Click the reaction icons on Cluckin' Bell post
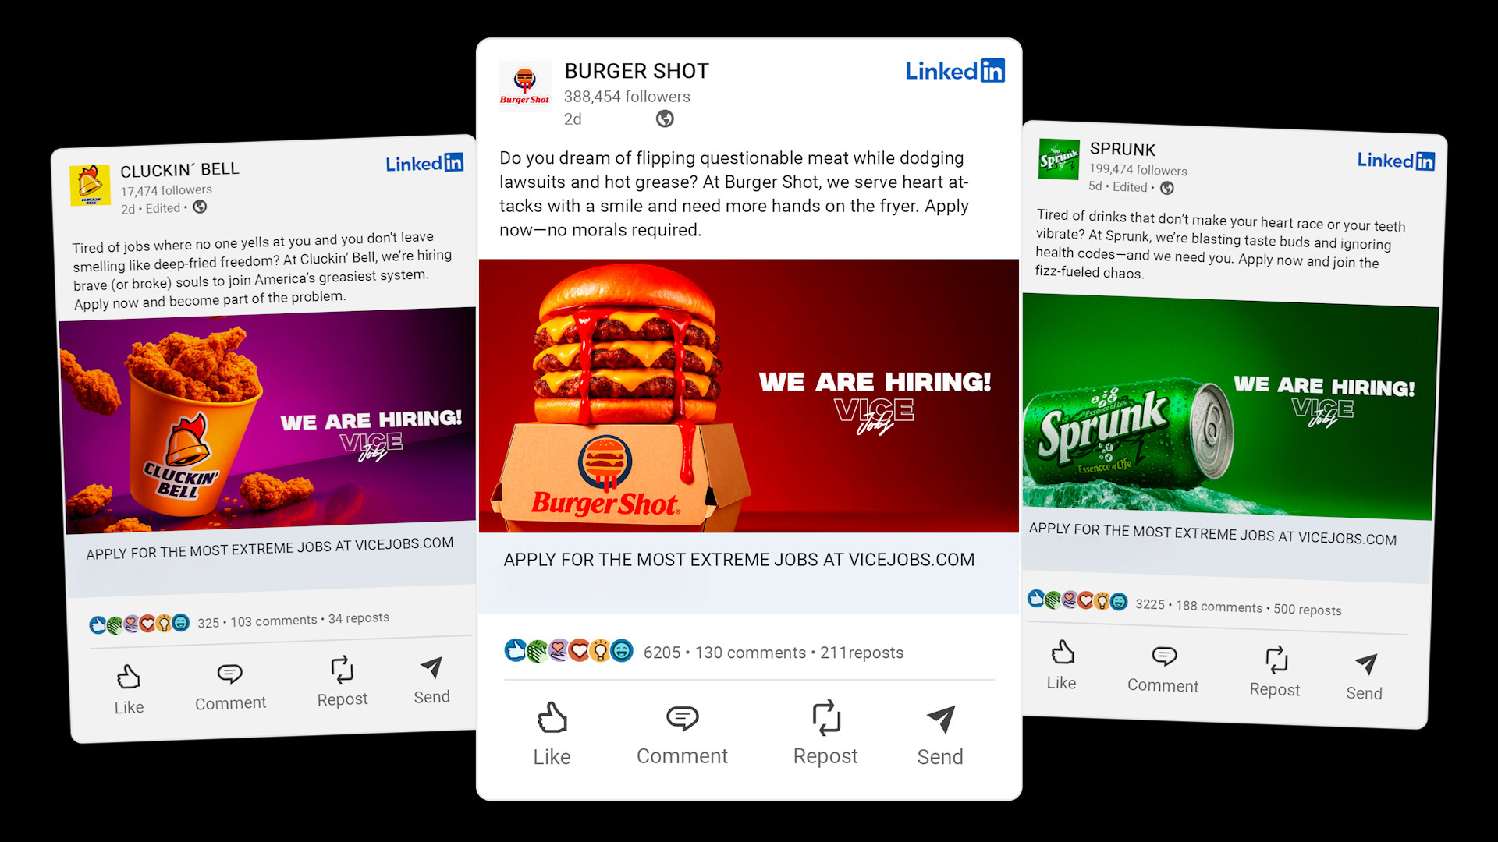1498x842 pixels. coord(140,624)
